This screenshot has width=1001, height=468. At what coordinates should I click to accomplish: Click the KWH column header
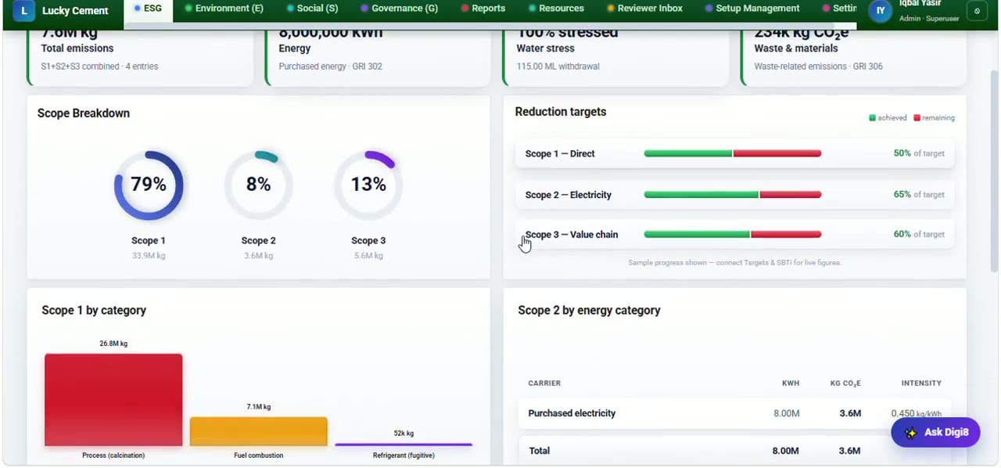(x=791, y=383)
